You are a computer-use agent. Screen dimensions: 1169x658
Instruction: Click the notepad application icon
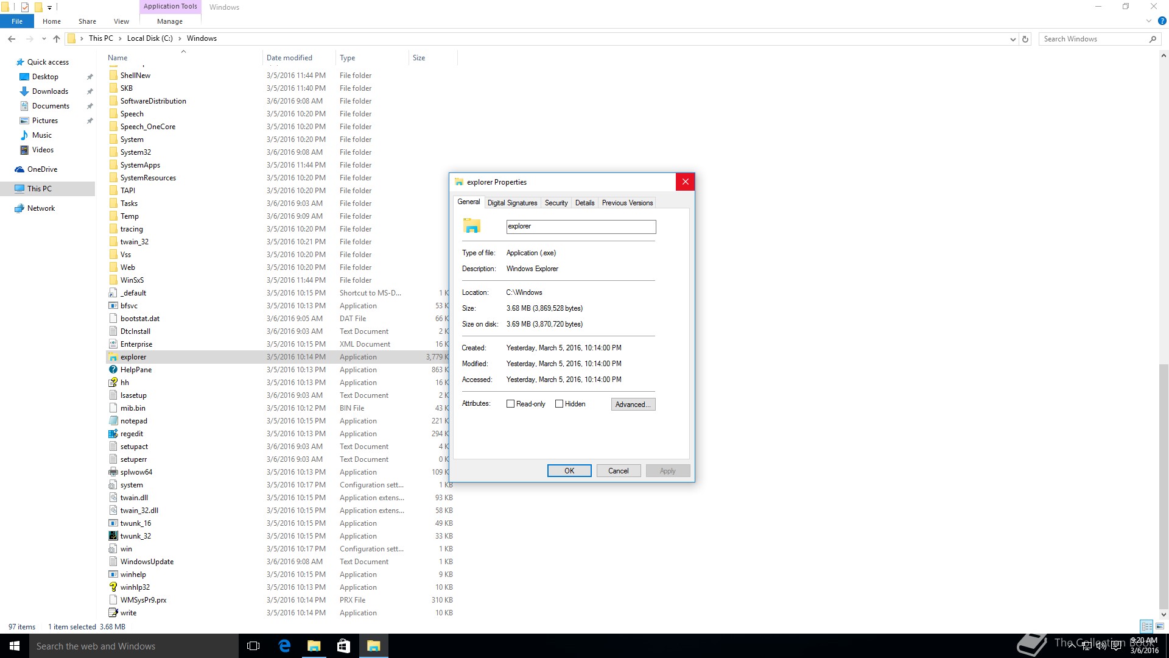113,421
